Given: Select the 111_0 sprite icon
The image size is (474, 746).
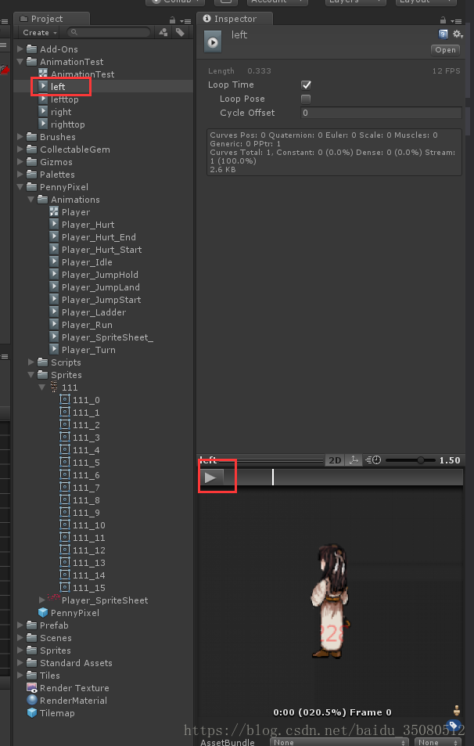Looking at the screenshot, I should [x=65, y=400].
